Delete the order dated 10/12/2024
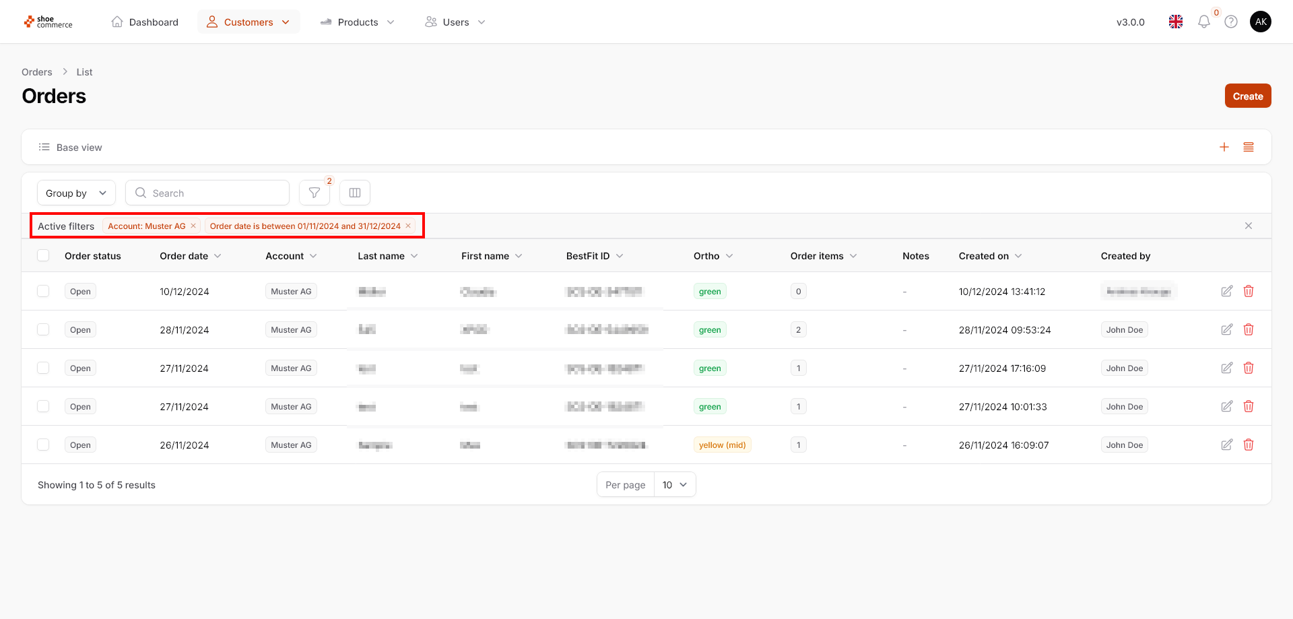 pos(1248,292)
